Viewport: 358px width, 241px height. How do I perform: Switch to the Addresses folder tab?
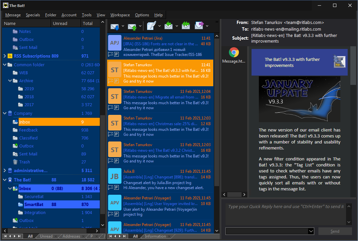71,236
